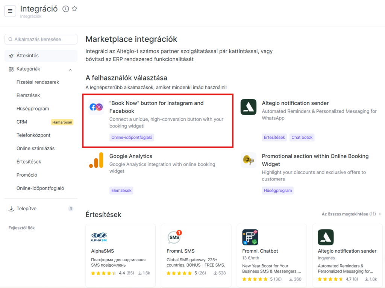Open the Fejlesztői fiók link

21,228
